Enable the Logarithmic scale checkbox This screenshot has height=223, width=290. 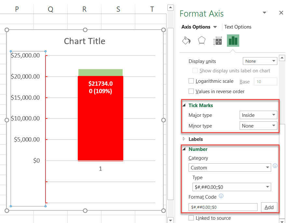pos(191,81)
